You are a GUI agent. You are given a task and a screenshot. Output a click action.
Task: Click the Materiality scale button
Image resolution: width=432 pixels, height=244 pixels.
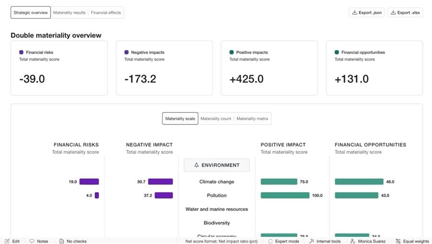pyautogui.click(x=180, y=119)
